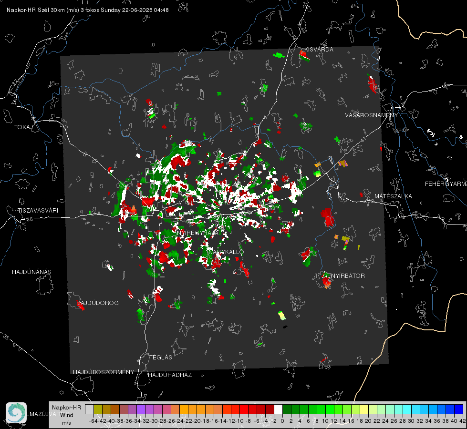467x429 pixels.
Task: Select the m/s unit label
Action: (66, 423)
